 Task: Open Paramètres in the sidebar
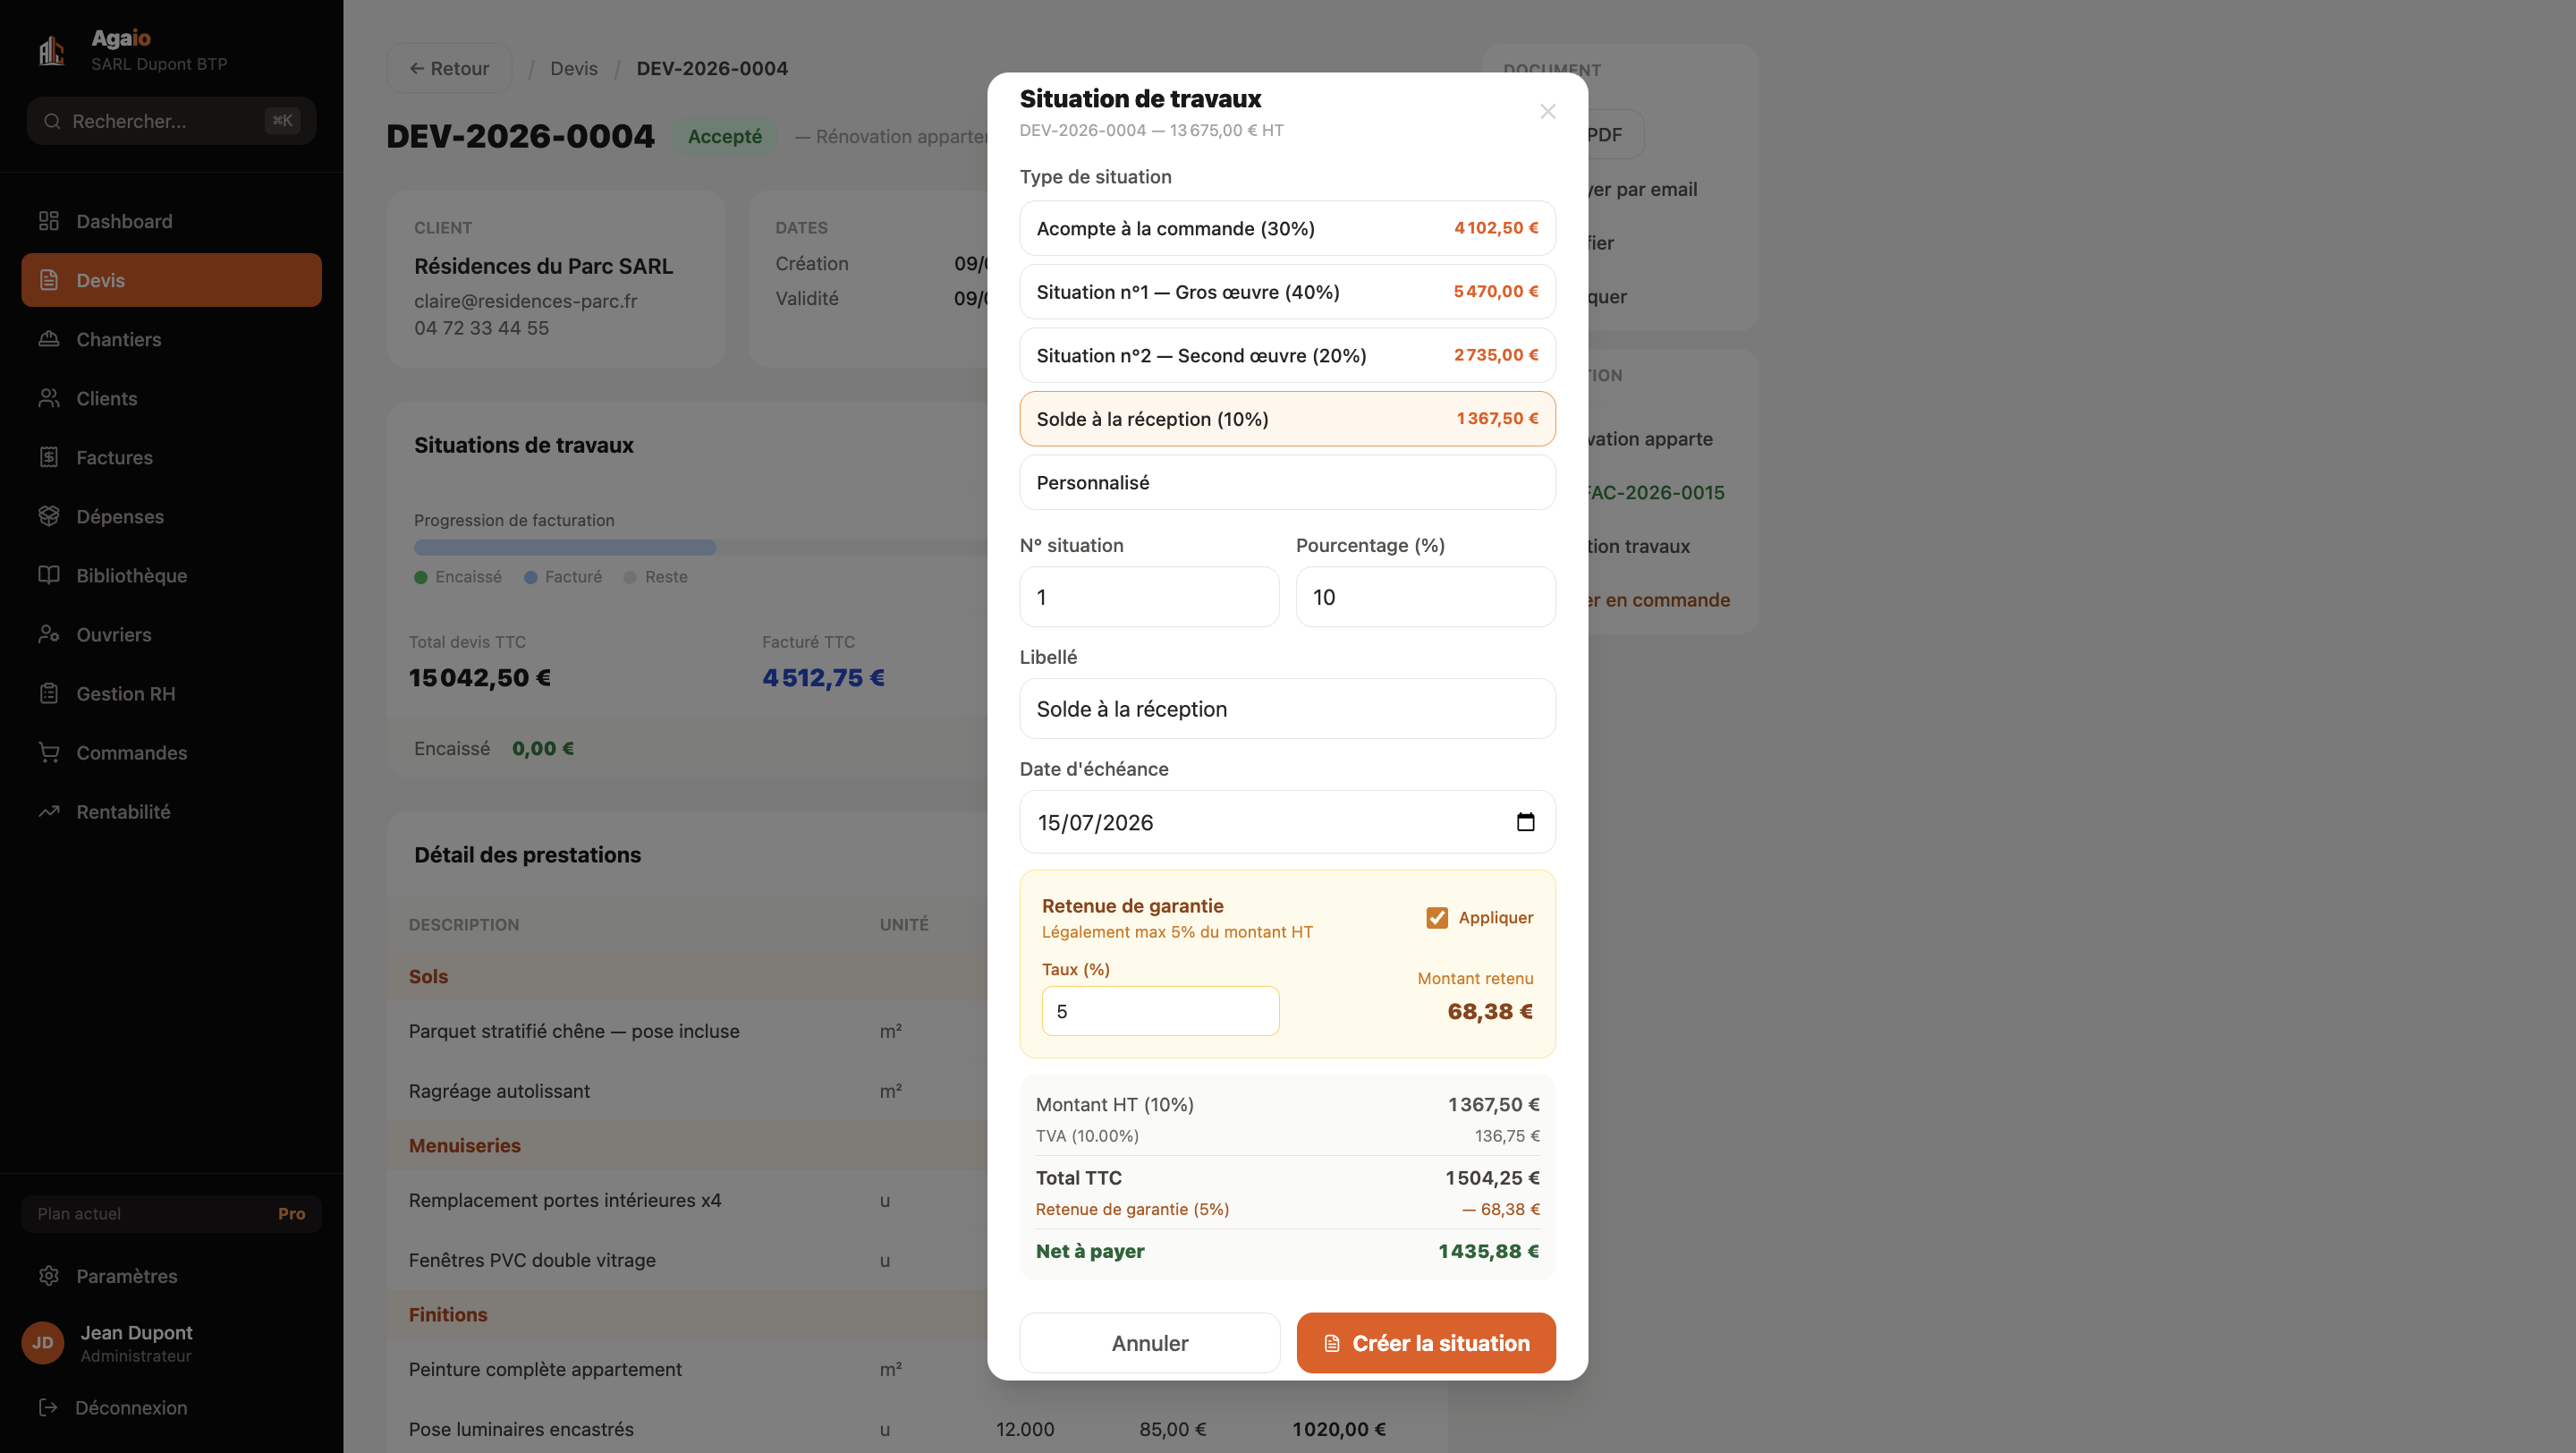pyautogui.click(x=171, y=1276)
